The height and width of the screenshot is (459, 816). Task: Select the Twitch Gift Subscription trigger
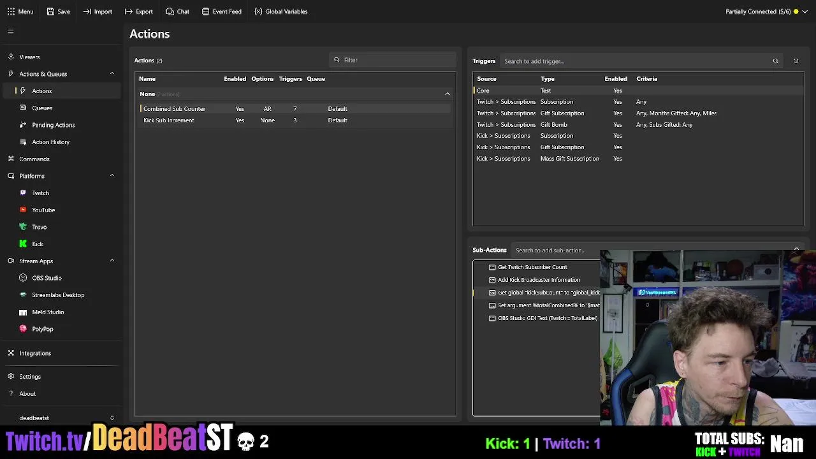pos(638,113)
